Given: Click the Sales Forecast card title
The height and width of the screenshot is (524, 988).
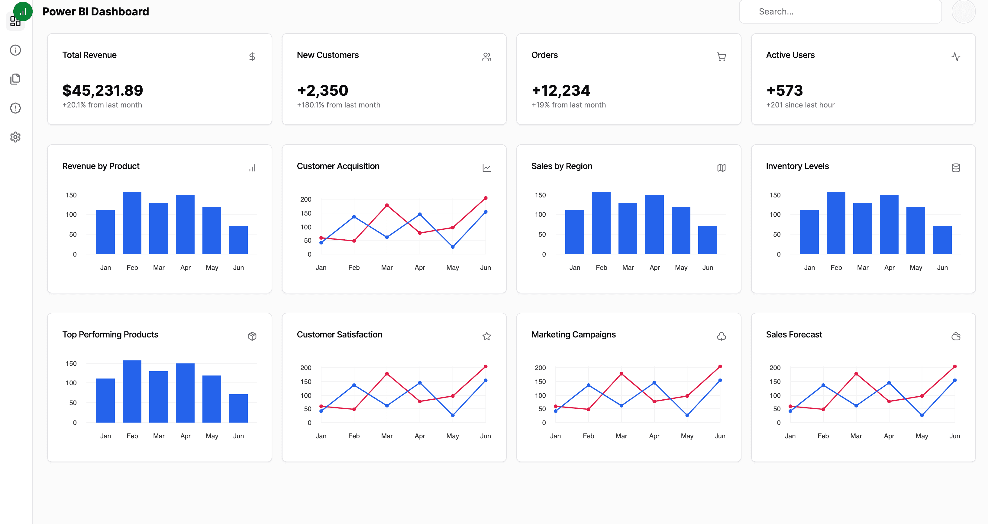Looking at the screenshot, I should pyautogui.click(x=794, y=334).
